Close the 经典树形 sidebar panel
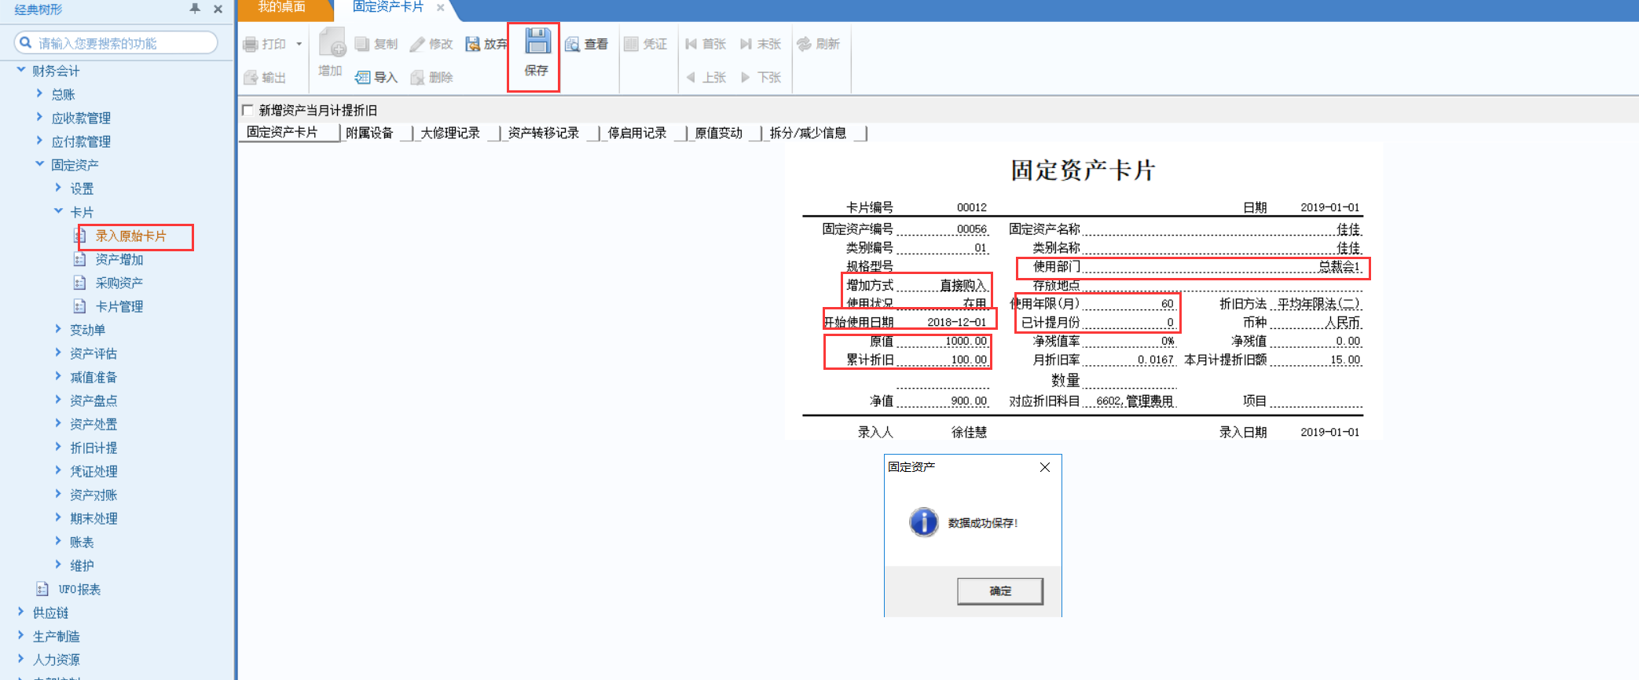This screenshot has height=680, width=1639. (218, 9)
